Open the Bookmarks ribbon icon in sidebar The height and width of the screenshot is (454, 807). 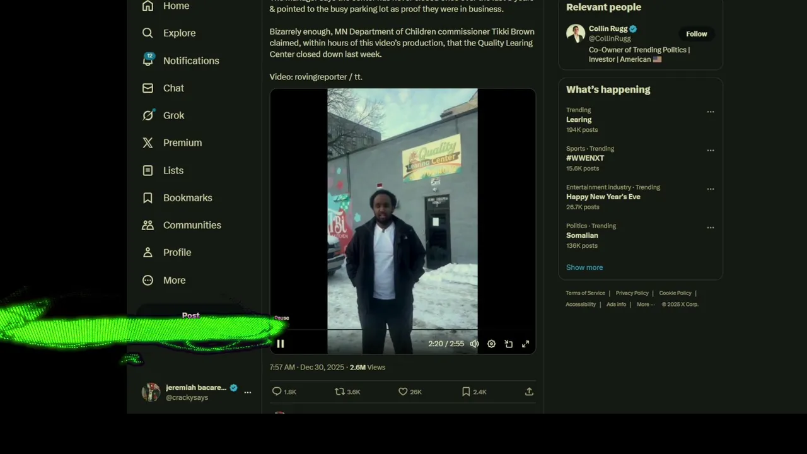coord(148,198)
